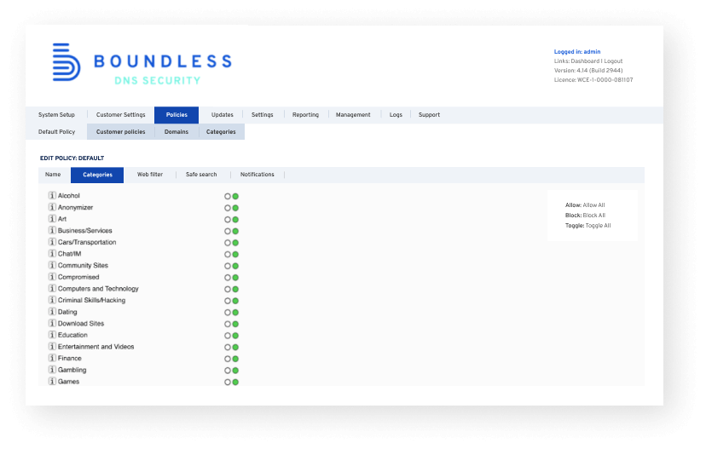
Task: Click the Education category label
Action: (x=72, y=335)
